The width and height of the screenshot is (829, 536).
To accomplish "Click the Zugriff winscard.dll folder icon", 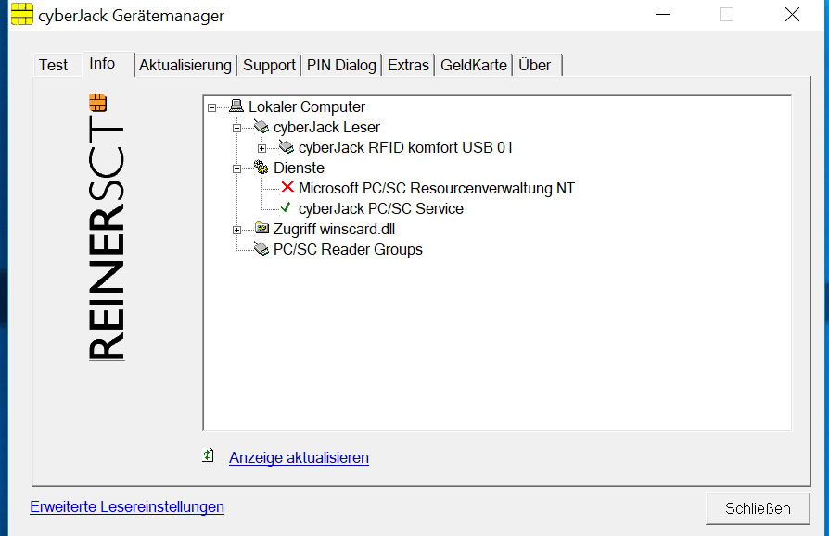I will point(261,228).
